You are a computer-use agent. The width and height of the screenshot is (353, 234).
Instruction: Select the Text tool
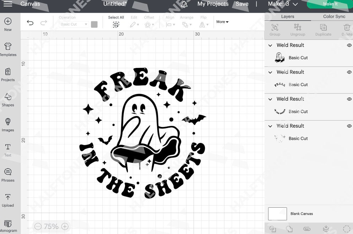[8, 150]
